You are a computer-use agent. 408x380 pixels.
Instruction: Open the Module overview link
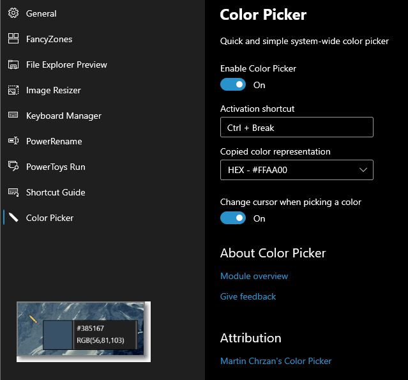click(x=254, y=276)
